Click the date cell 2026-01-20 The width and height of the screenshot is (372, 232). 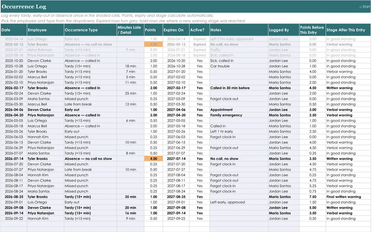14,72
